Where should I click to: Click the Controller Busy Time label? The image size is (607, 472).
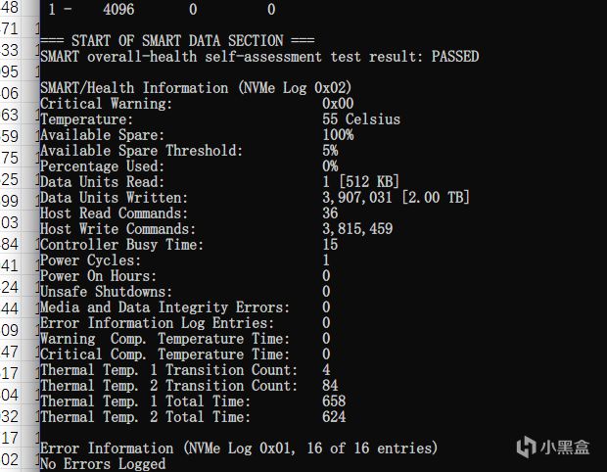pyautogui.click(x=121, y=245)
